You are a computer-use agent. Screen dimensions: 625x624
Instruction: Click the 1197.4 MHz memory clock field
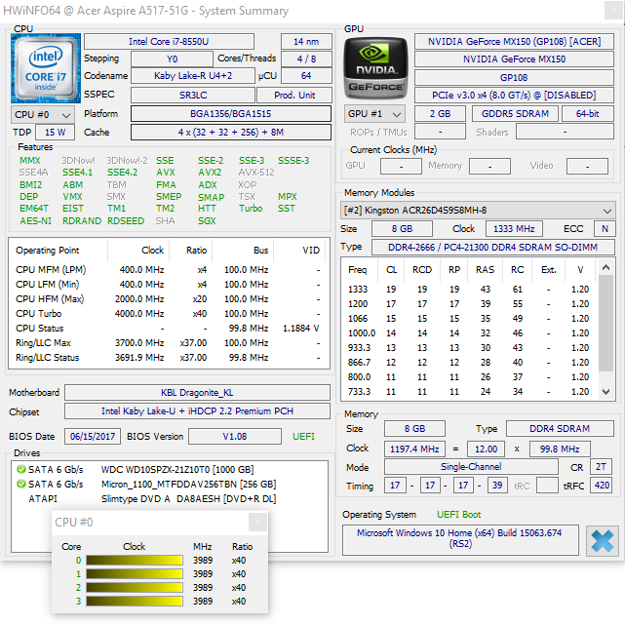click(x=414, y=449)
